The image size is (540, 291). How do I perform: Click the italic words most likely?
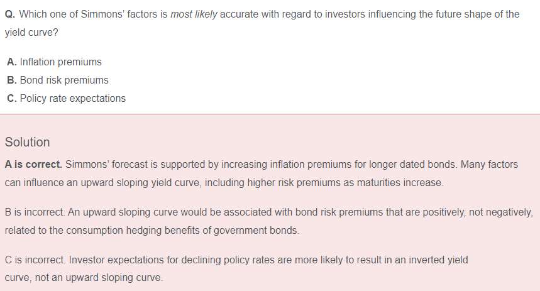[194, 14]
